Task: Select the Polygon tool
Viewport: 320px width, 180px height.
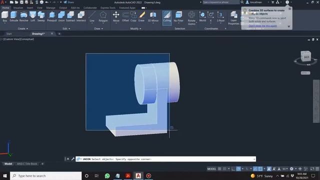Action: (x=103, y=16)
